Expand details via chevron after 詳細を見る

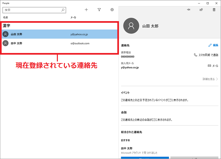click(217, 79)
